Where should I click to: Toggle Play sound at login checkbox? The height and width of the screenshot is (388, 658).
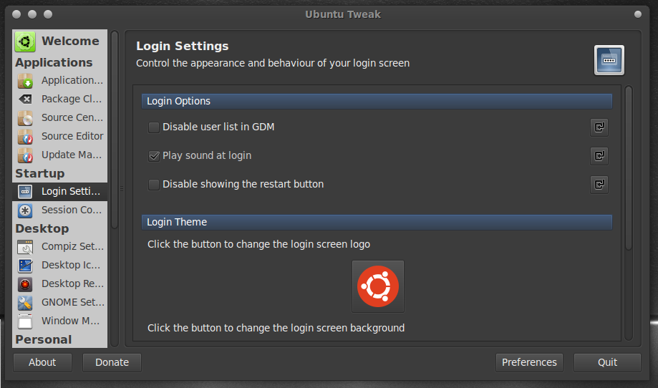(154, 156)
